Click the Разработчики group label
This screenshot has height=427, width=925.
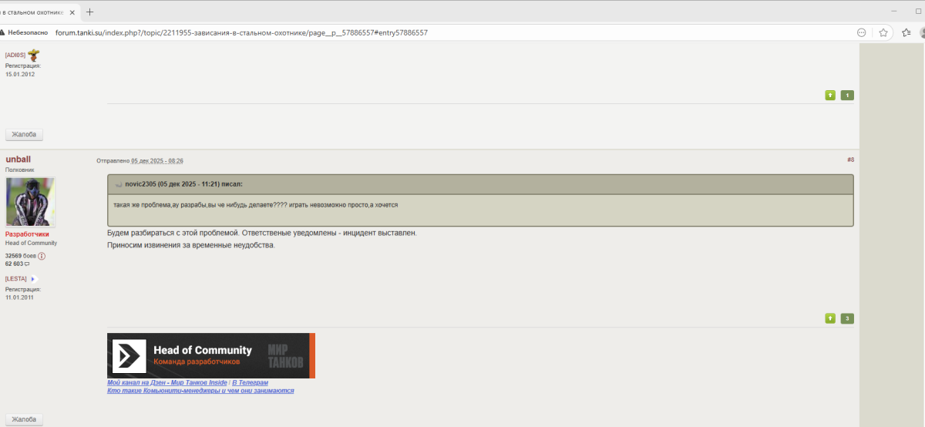point(27,234)
